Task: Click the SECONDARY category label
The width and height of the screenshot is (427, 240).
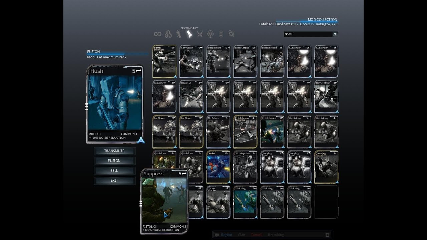Action: tap(189, 28)
